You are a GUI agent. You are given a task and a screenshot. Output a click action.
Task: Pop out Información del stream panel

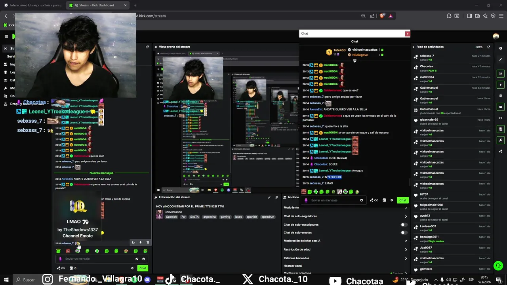pos(276,197)
